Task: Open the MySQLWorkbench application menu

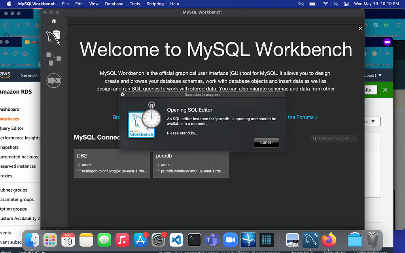Action: [x=37, y=4]
